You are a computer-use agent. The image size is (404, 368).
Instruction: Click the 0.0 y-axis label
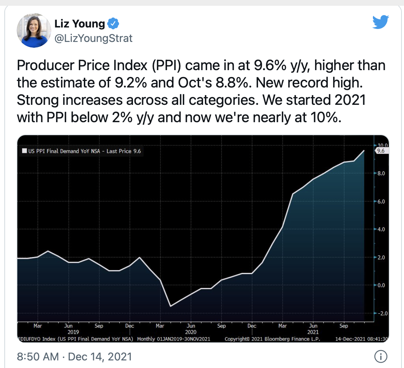pos(381,285)
